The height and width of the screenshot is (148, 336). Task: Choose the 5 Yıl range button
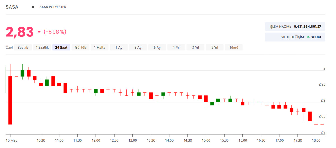tap(214, 48)
